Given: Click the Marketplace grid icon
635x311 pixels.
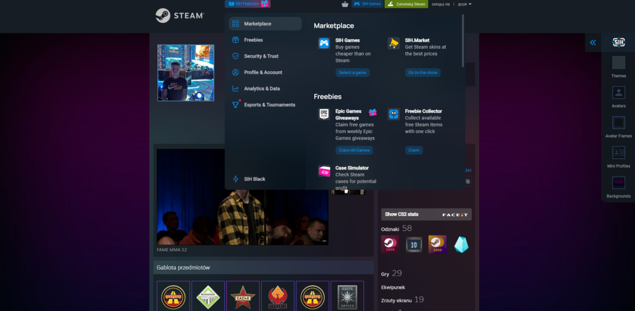Looking at the screenshot, I should click(236, 23).
